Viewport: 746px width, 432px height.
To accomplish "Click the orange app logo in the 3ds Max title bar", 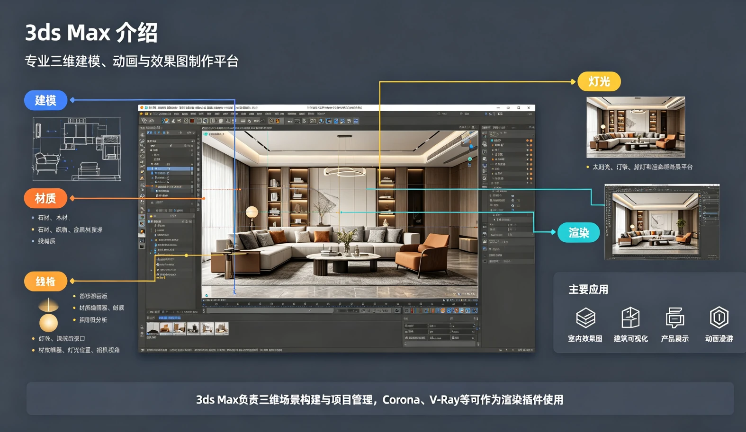I will click(142, 108).
